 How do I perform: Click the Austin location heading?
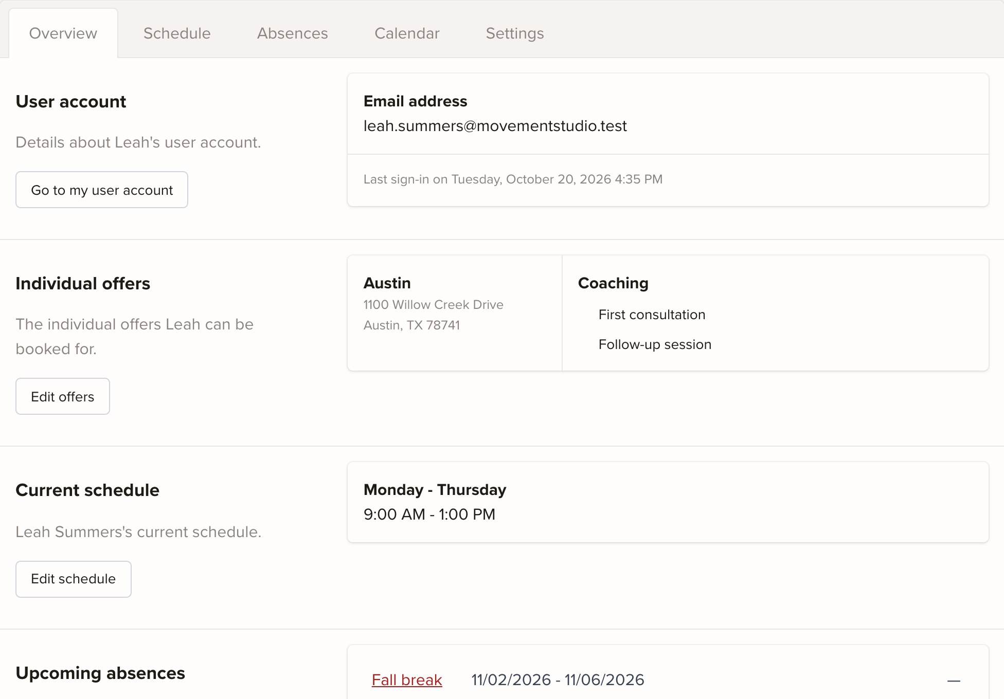[x=387, y=283]
